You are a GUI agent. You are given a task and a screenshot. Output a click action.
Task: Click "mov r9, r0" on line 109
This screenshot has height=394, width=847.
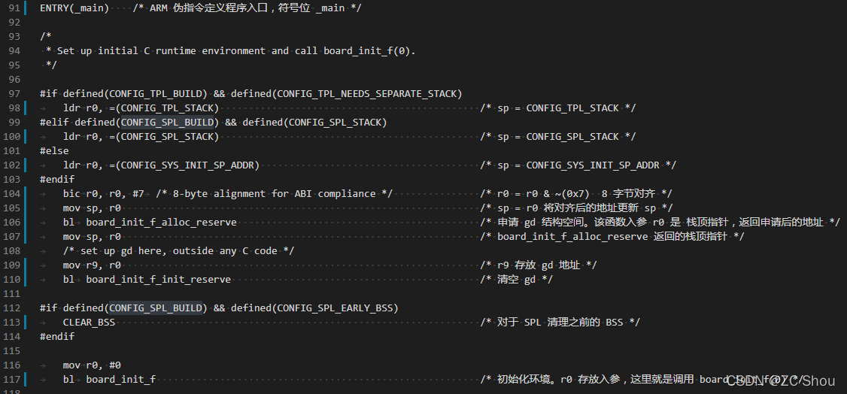click(92, 265)
